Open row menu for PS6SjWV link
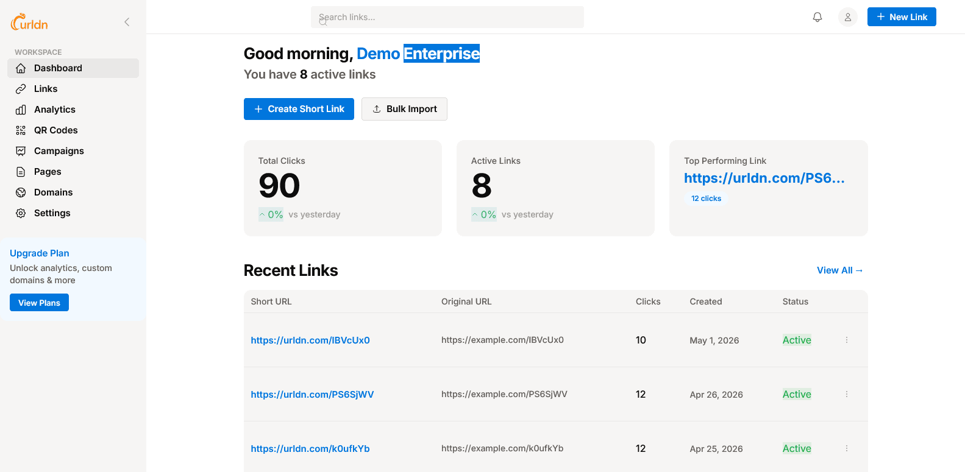The width and height of the screenshot is (965, 472). (x=847, y=394)
